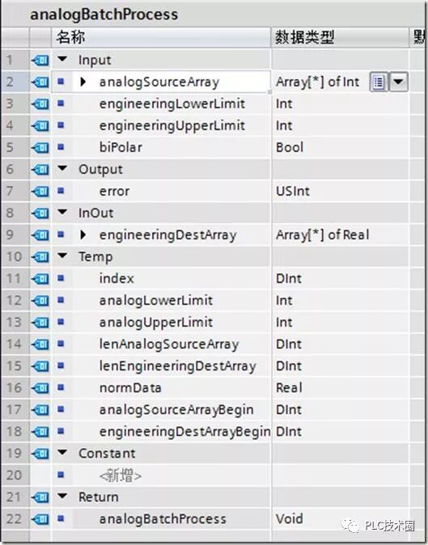This screenshot has width=428, height=545.
Task: Click the tag icon in the lenEngineeringDestArray row
Action: [x=40, y=366]
